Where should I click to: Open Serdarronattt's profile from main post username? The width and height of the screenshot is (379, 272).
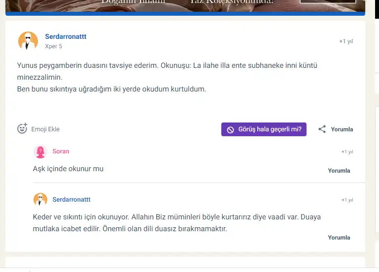[x=66, y=37]
